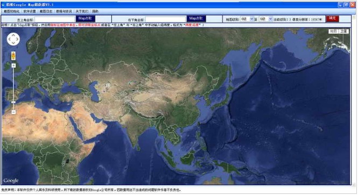Click Map点取 button beside 右下角坐标 field
Screen dimensions: 358x195
pyautogui.click(x=196, y=18)
